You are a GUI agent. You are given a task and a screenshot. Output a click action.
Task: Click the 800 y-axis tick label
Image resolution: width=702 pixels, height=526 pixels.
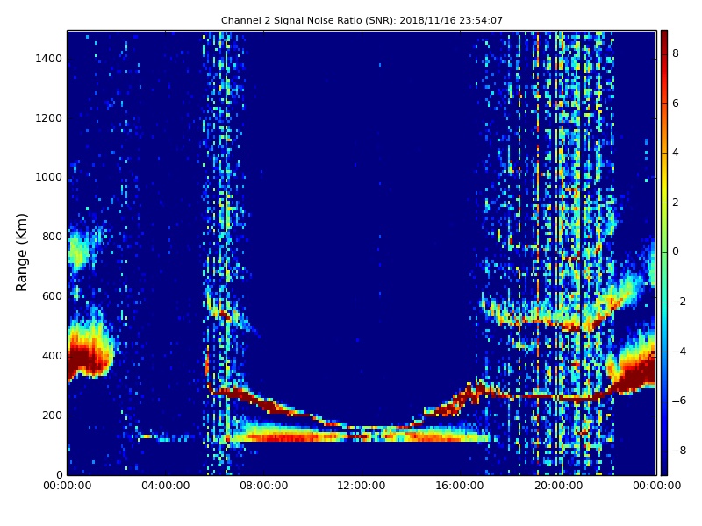52,237
